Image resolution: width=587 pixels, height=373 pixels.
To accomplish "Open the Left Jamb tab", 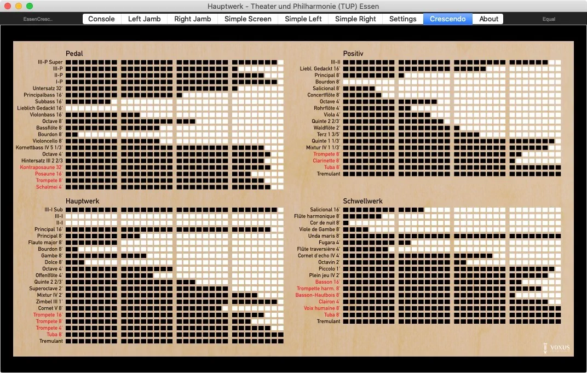I will pos(145,19).
